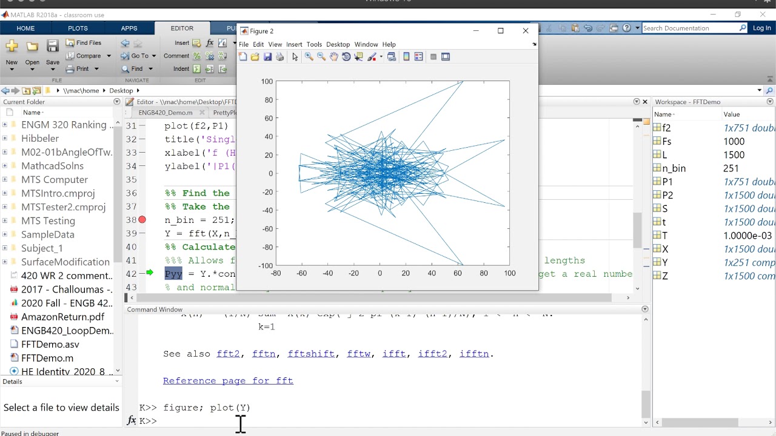Open the File menu in Figure 2
Viewport: 776px width, 436px height.
coord(244,44)
